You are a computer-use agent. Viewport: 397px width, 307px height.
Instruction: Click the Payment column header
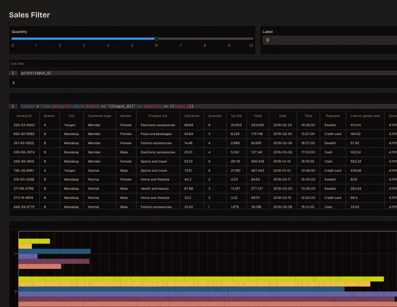pos(333,116)
